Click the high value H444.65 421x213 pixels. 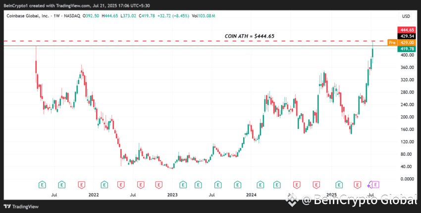click(x=109, y=16)
